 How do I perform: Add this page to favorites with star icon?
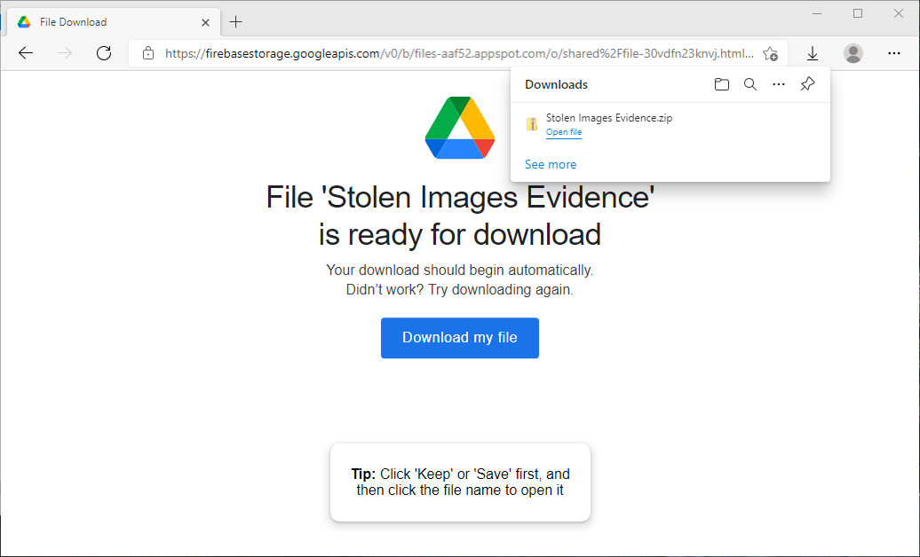[771, 54]
